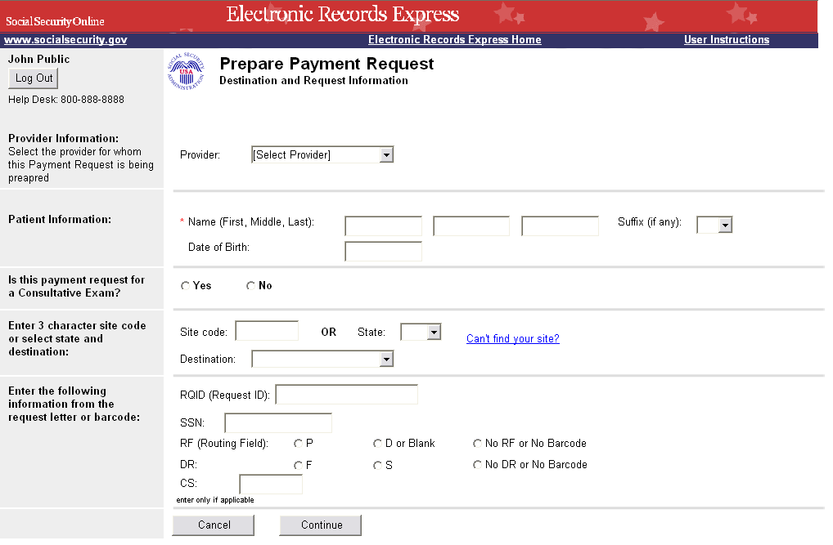Choose D or Blank routing field

[x=377, y=444]
